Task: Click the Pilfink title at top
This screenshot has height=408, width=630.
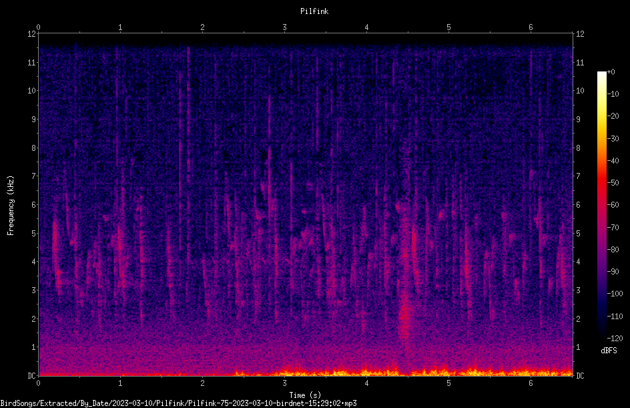Action: click(314, 11)
